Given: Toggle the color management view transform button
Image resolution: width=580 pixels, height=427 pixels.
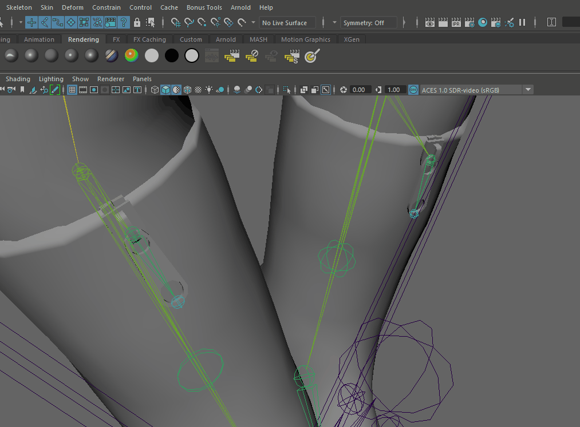Looking at the screenshot, I should pos(413,90).
